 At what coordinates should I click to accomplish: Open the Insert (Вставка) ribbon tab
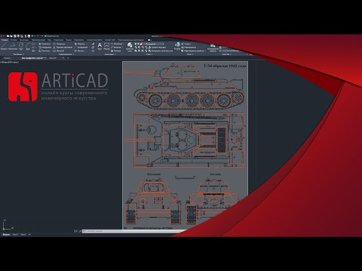coord(14,40)
